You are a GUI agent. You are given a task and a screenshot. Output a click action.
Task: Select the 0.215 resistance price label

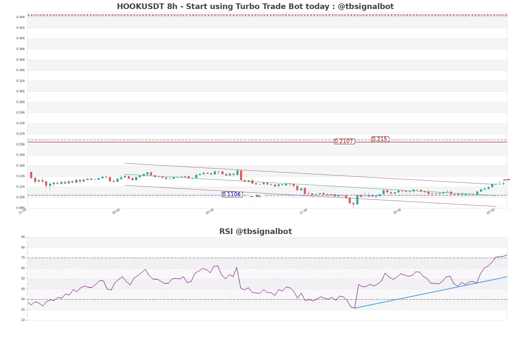pos(380,139)
